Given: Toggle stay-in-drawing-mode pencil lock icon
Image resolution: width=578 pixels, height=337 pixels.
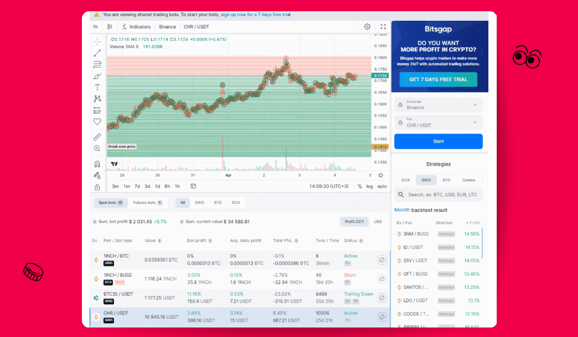Looking at the screenshot, I should click(x=97, y=175).
